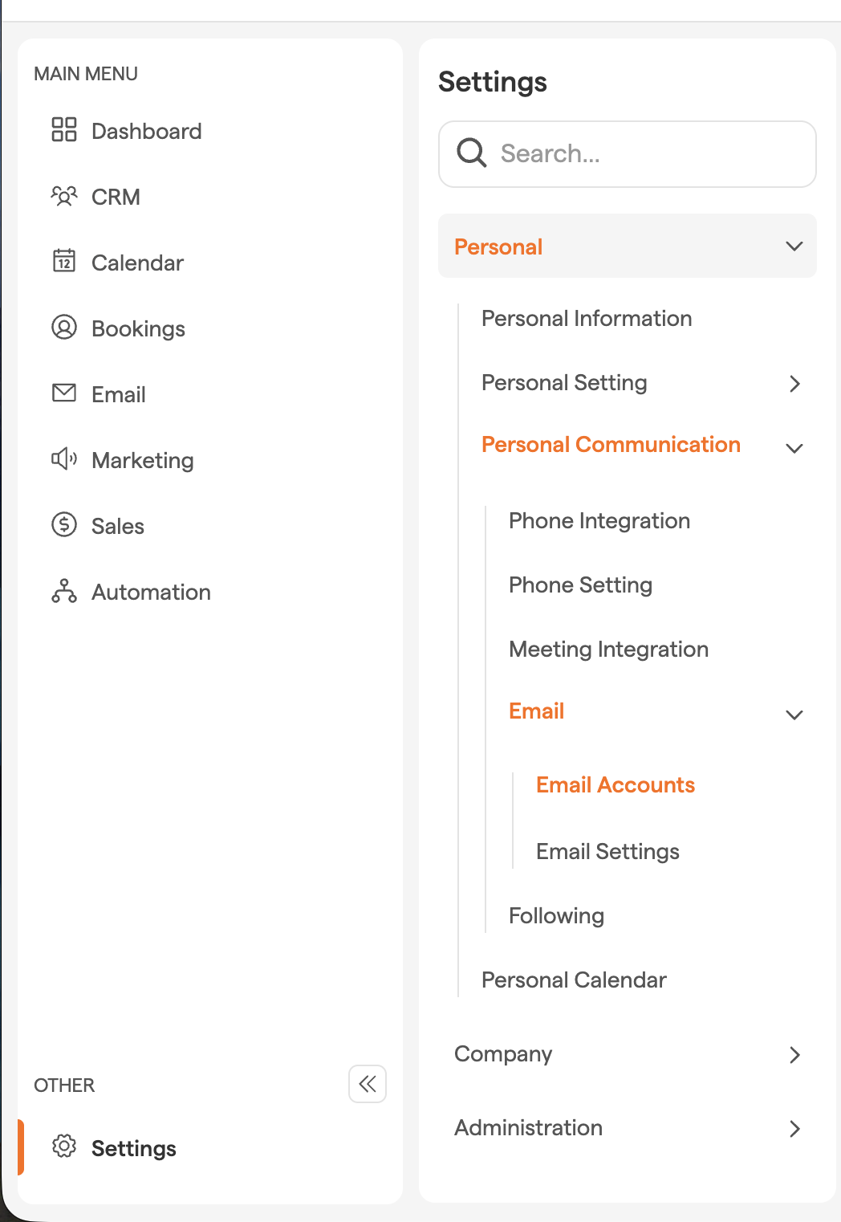
Task: Go to Personal Information page
Action: [587, 319]
